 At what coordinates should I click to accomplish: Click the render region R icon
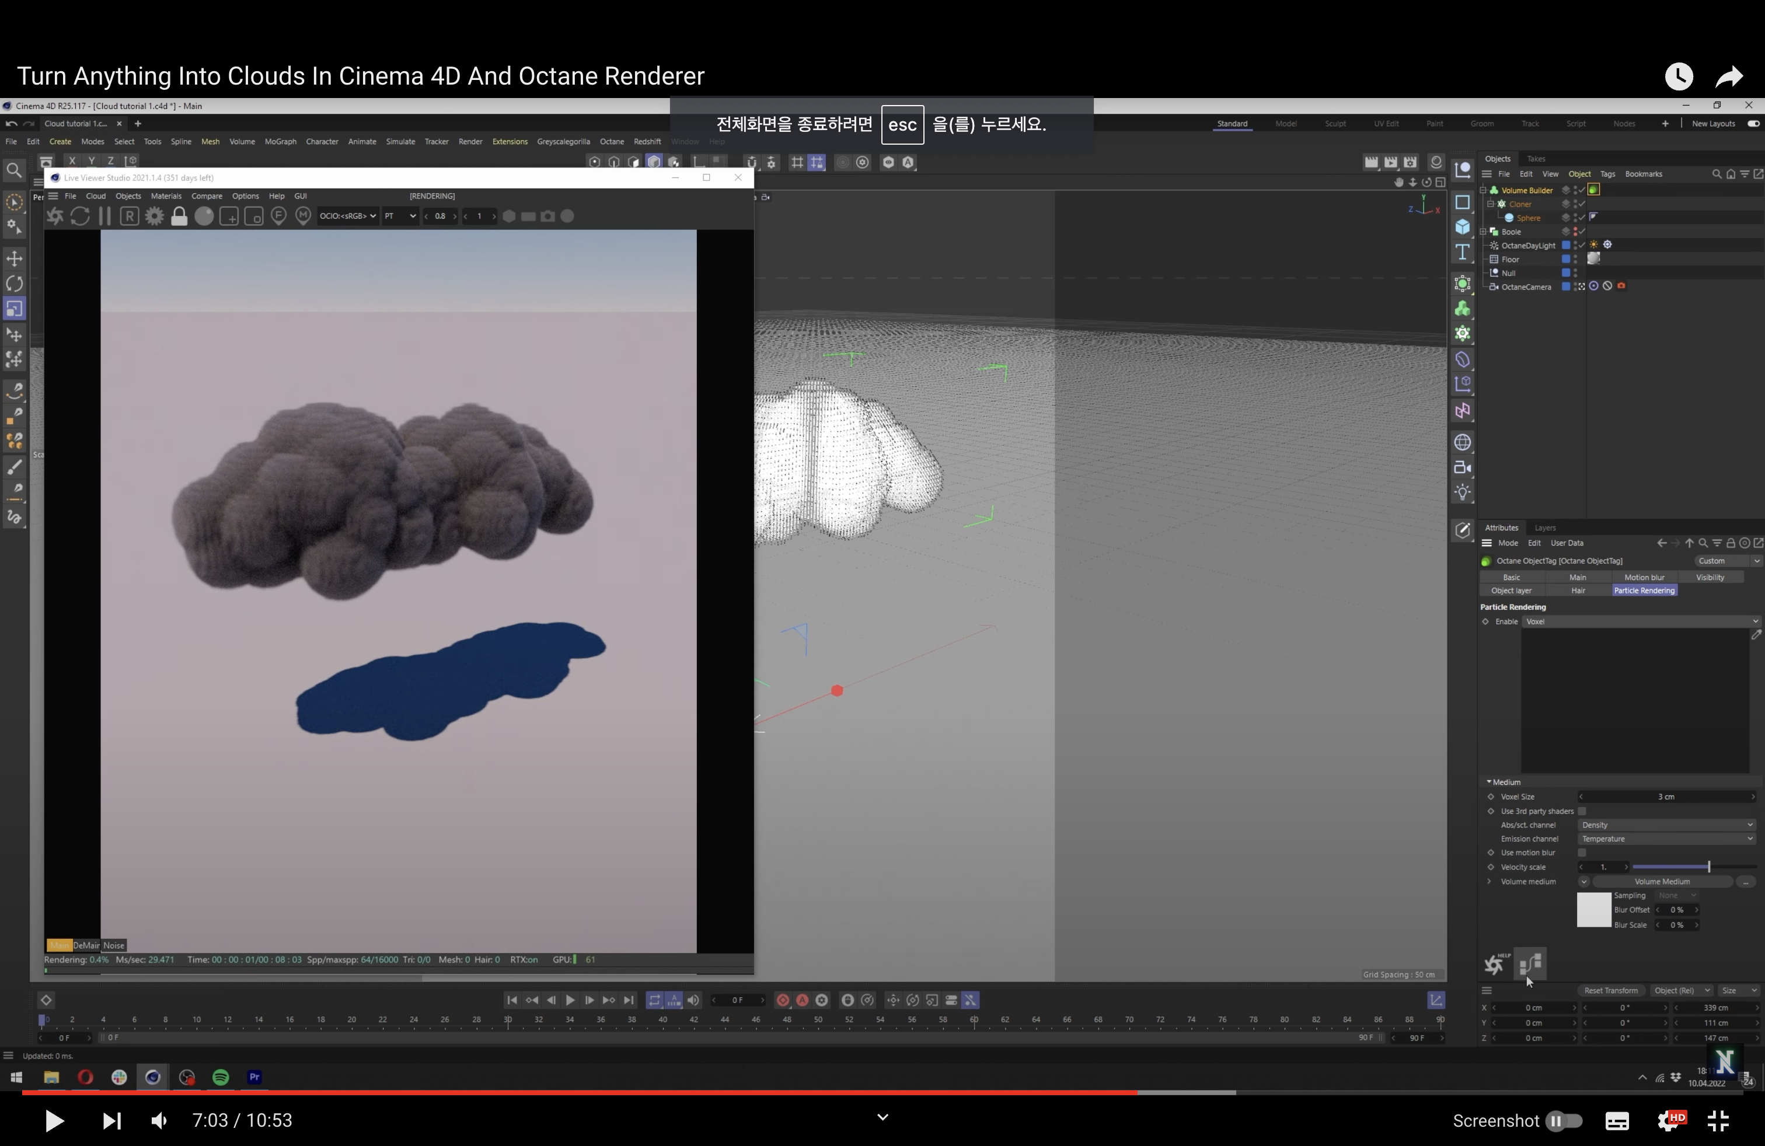tap(129, 216)
